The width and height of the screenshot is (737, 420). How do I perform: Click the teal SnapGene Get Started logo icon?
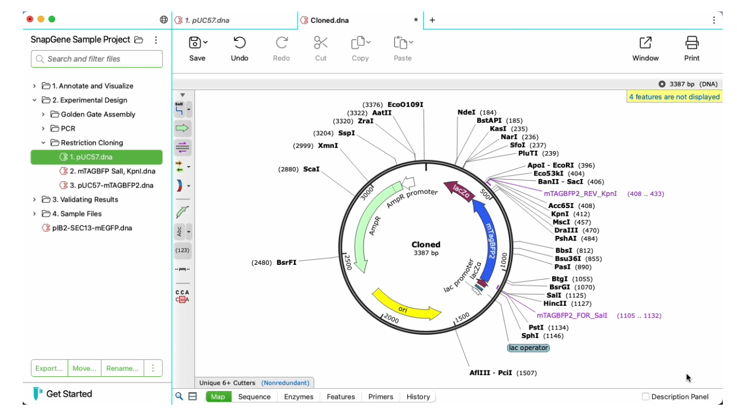click(x=38, y=394)
